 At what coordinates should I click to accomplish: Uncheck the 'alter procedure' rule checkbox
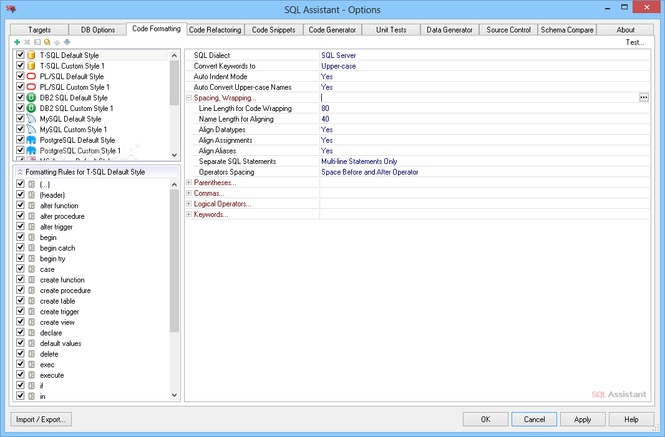[x=20, y=216]
